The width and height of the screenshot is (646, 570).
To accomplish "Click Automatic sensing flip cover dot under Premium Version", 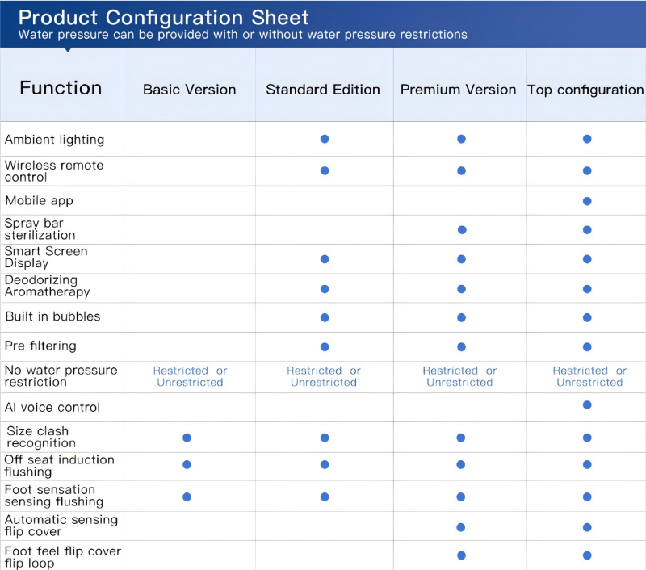I will click(461, 527).
